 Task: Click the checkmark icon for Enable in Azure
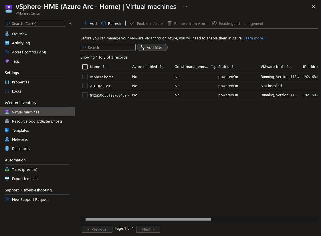tap(132, 23)
